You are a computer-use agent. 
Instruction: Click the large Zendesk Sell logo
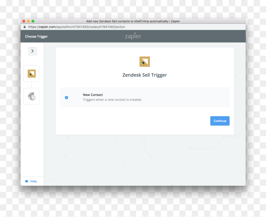pyautogui.click(x=145, y=62)
